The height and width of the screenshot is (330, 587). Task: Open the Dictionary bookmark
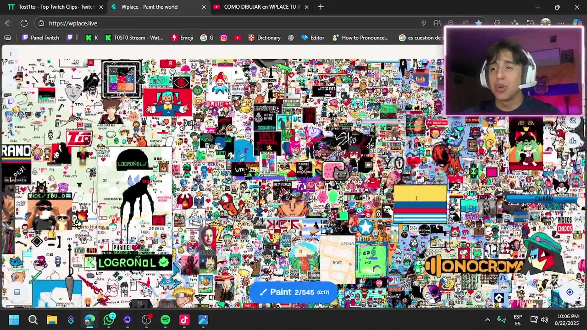(264, 38)
